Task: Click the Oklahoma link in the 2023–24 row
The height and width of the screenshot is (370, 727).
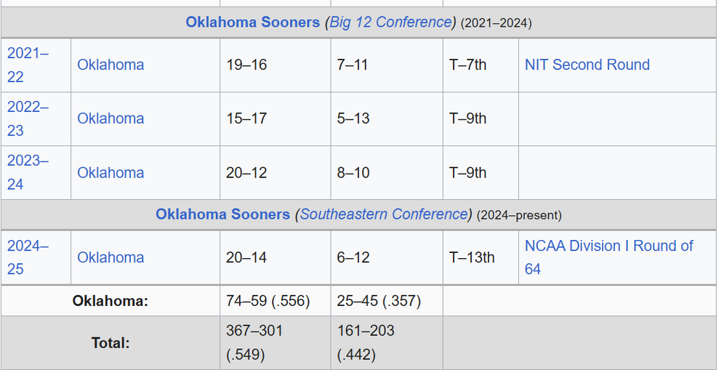Action: (111, 173)
